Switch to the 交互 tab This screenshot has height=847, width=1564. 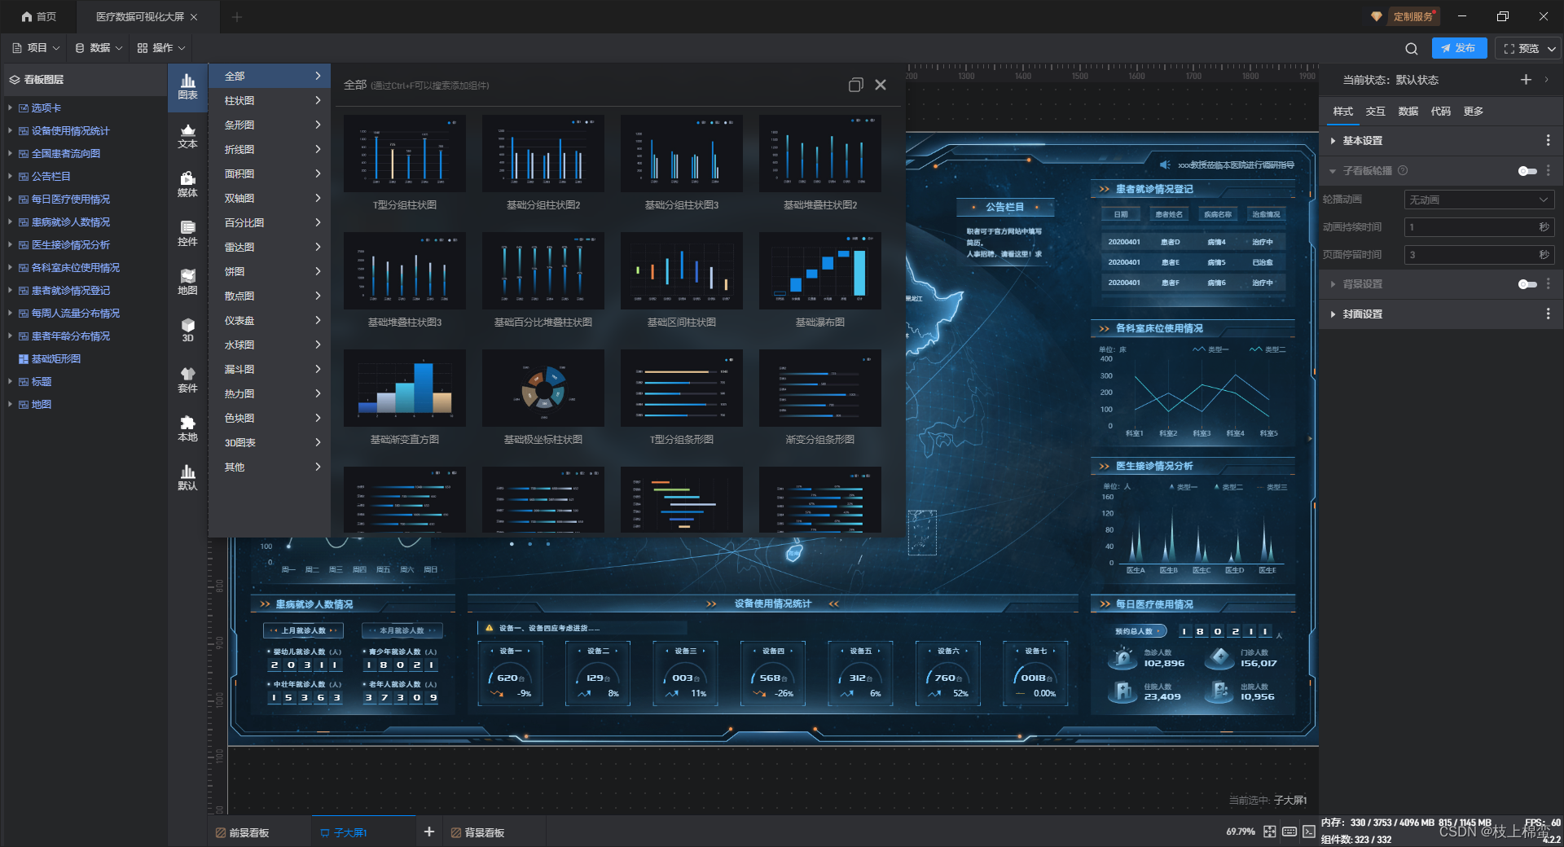pos(1376,112)
